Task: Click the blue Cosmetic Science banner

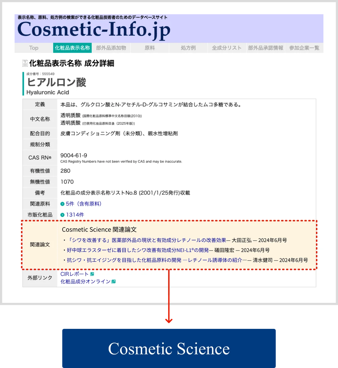Action: point(169,348)
